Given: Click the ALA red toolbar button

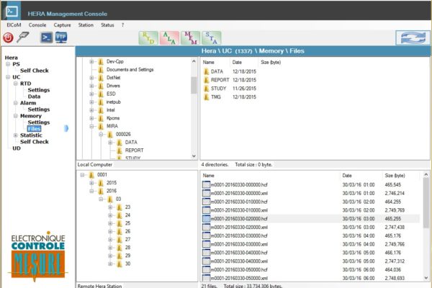Looking at the screenshot, I should point(169,38).
